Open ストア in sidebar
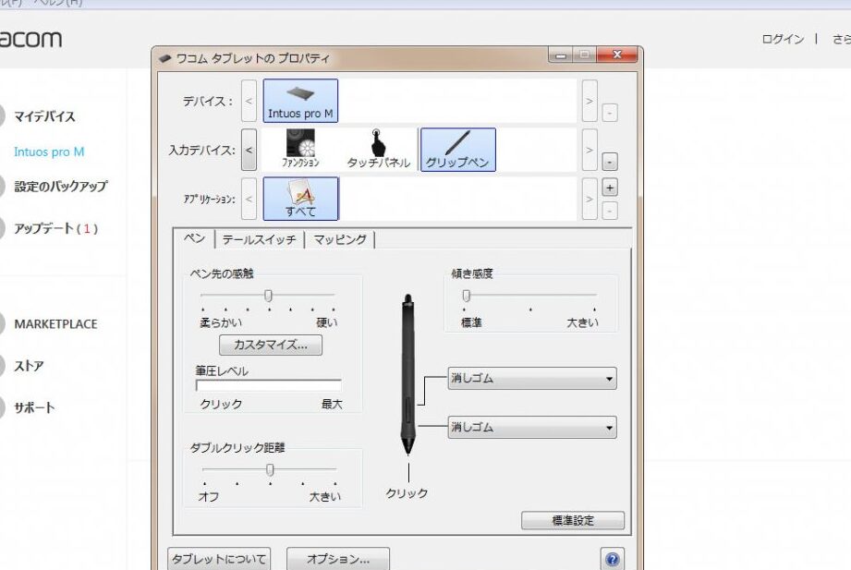This screenshot has width=851, height=570. [x=29, y=366]
